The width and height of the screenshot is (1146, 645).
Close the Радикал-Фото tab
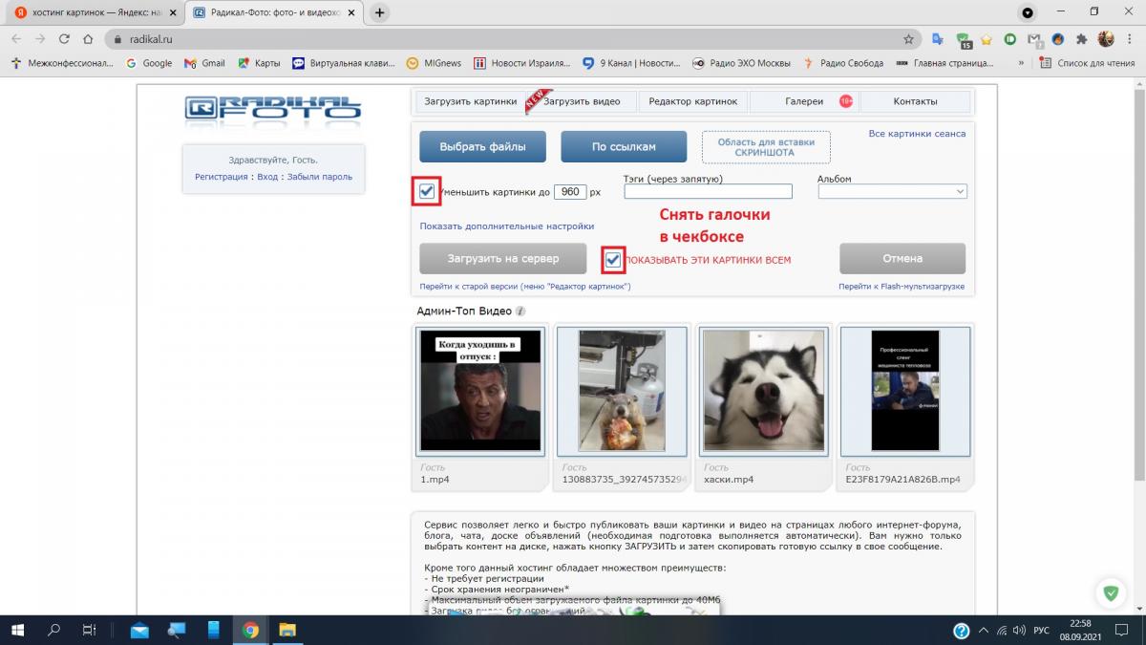(353, 12)
